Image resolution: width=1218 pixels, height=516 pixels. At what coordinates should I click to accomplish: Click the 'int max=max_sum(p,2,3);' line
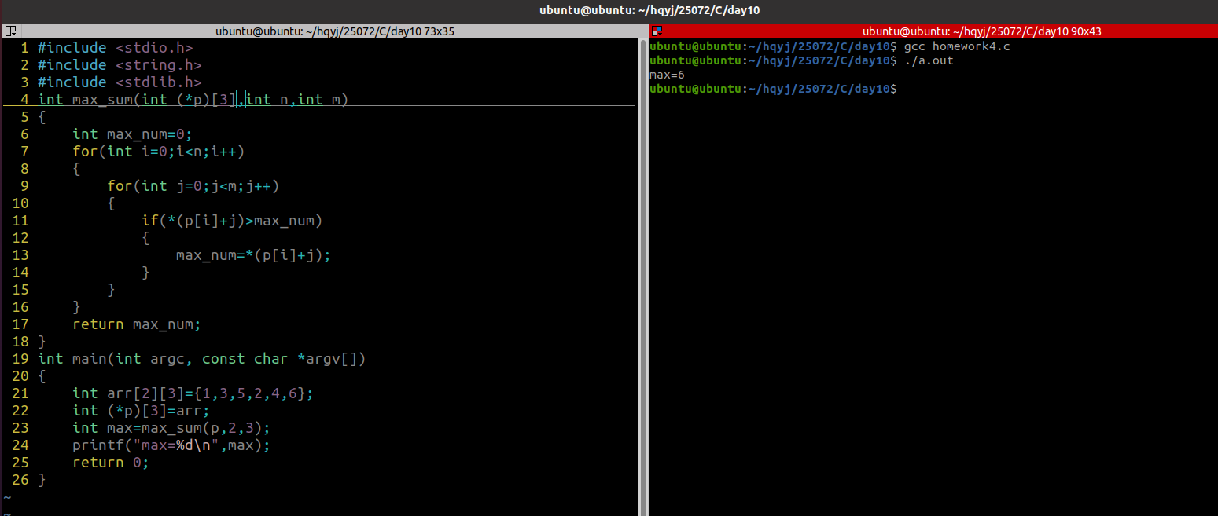171,428
